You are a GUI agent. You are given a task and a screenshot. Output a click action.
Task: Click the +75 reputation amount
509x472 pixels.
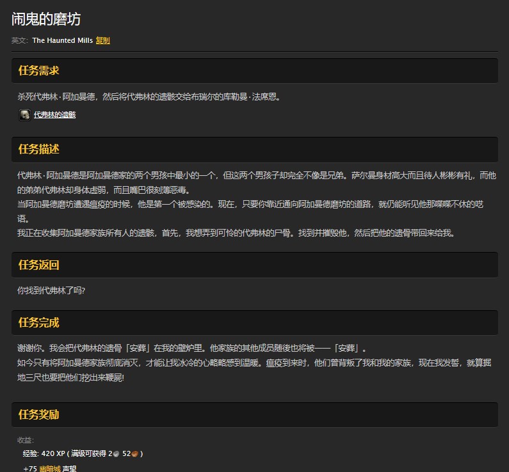tap(30, 468)
